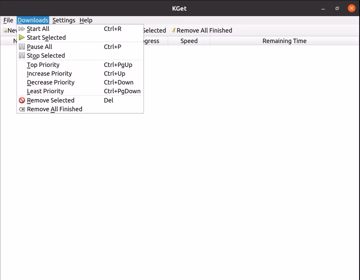Select Least Priority menu entry
Viewport: 360px width, 280px height.
click(80, 91)
